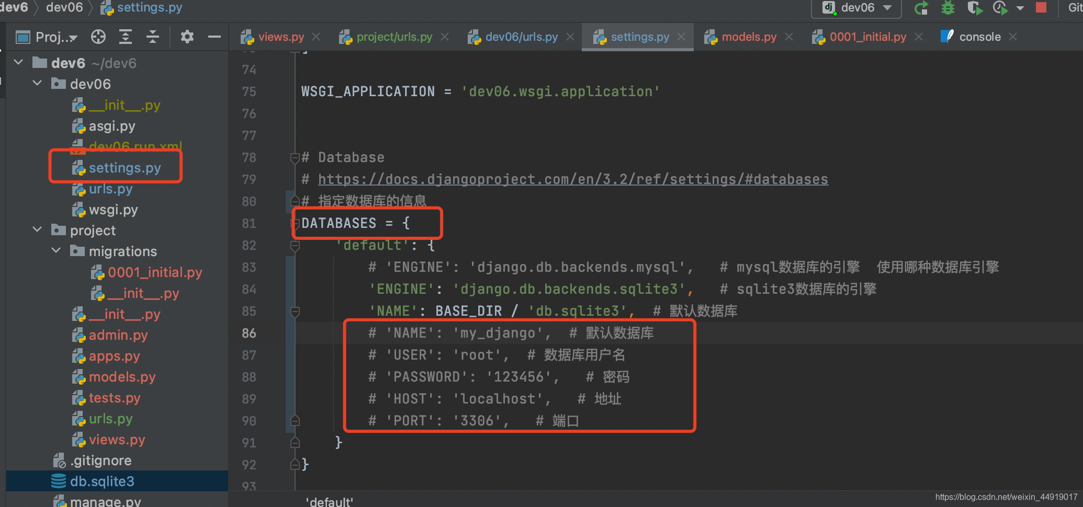The image size is (1083, 507).
Task: Select apps.py in project tree
Action: pyautogui.click(x=115, y=356)
